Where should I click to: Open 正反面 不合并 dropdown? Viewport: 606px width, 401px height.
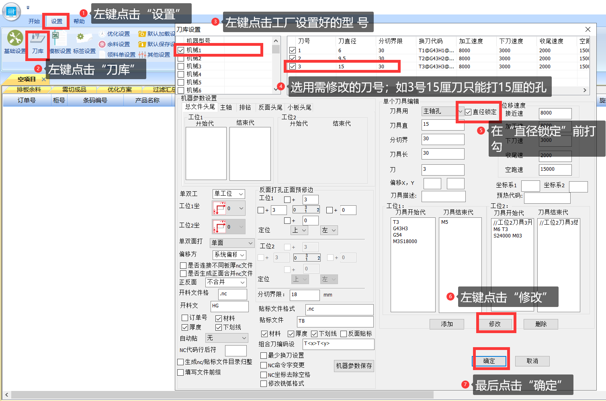226,282
